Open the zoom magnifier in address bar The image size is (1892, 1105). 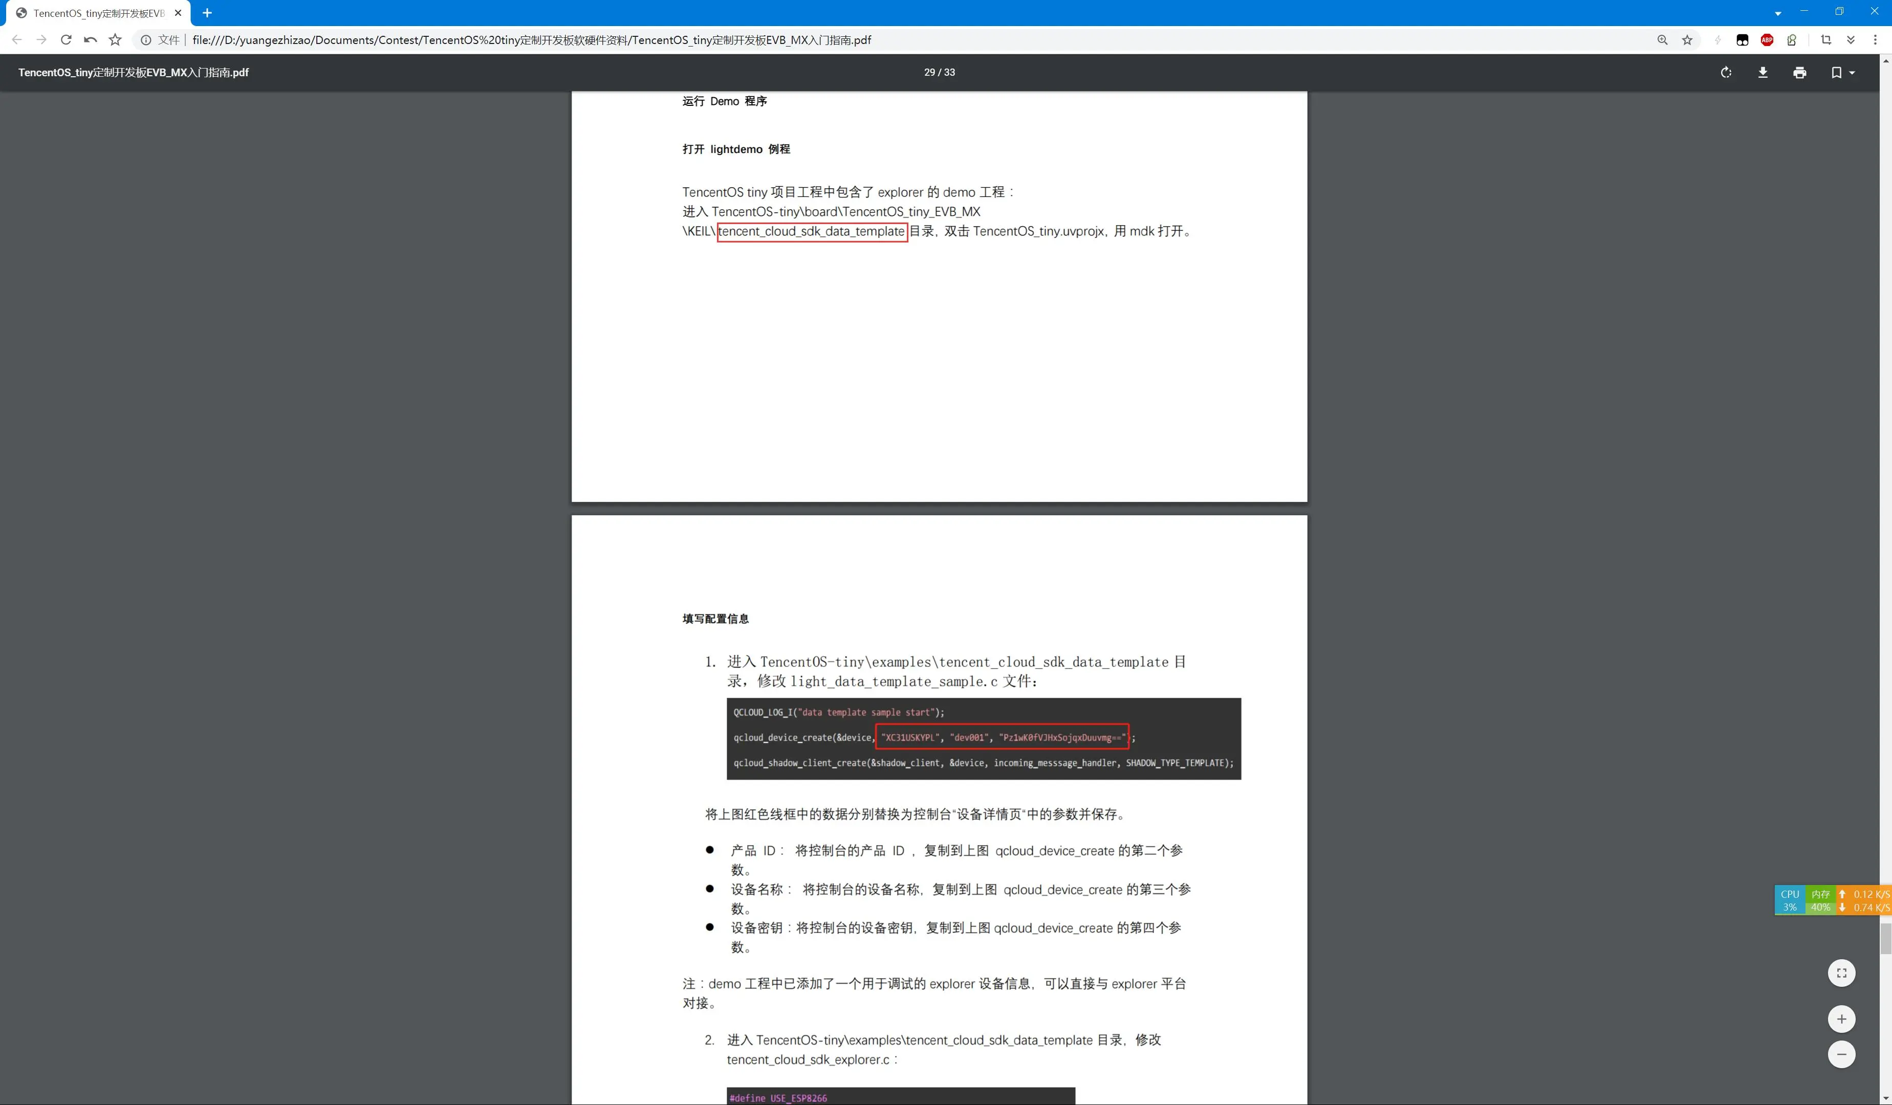(1662, 40)
